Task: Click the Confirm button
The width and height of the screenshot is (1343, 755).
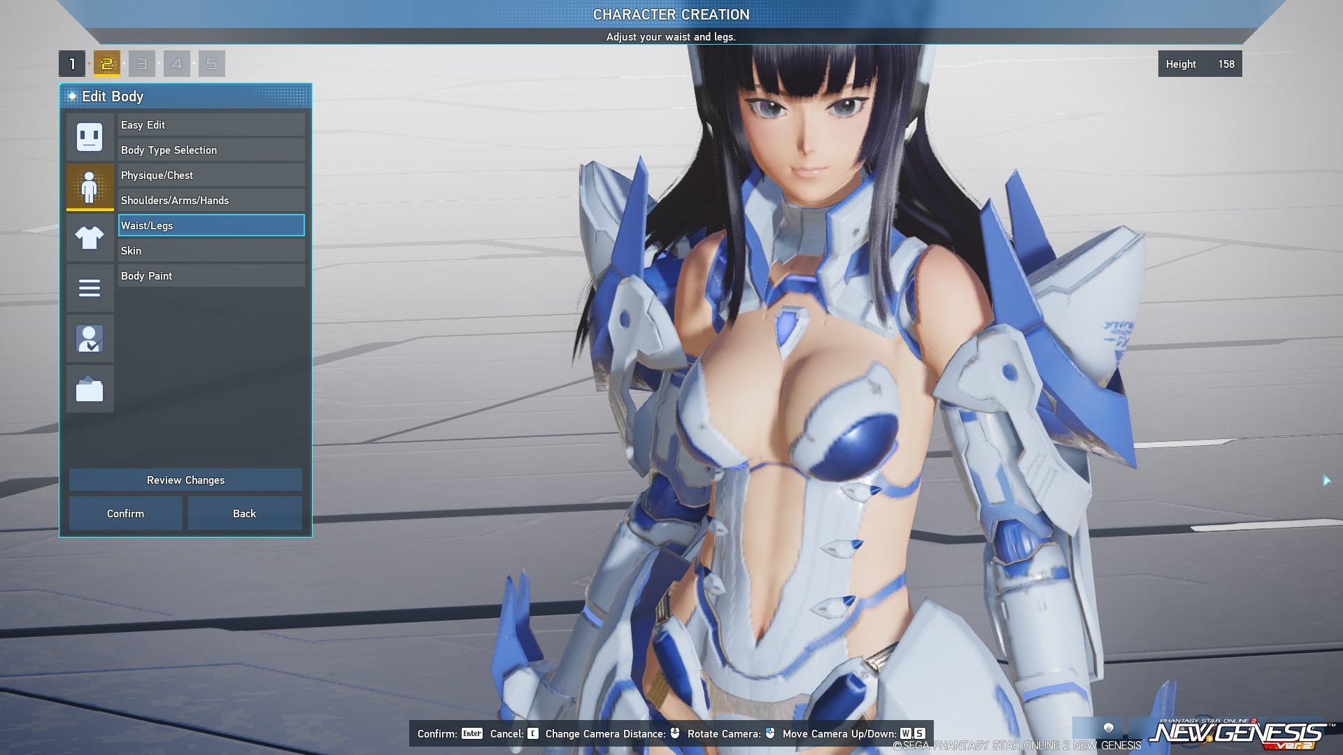Action: pyautogui.click(x=126, y=514)
